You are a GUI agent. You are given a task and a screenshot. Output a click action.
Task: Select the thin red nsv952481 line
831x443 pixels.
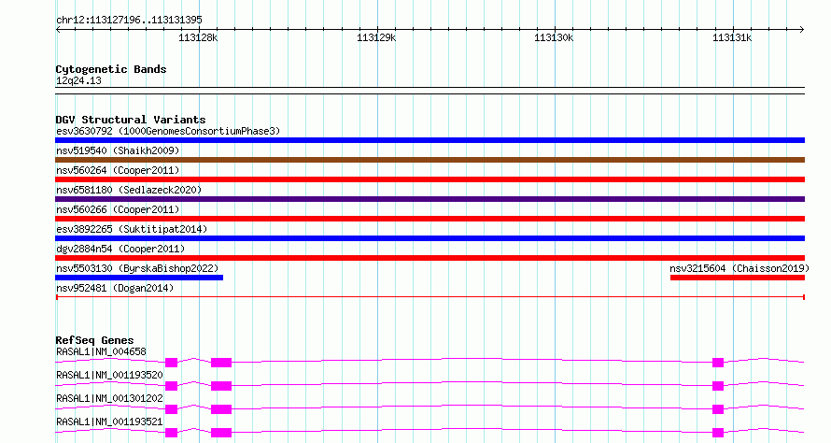point(430,297)
